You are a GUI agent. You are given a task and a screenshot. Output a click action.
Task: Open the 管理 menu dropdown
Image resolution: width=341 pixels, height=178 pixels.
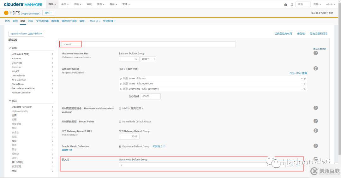[126, 4]
